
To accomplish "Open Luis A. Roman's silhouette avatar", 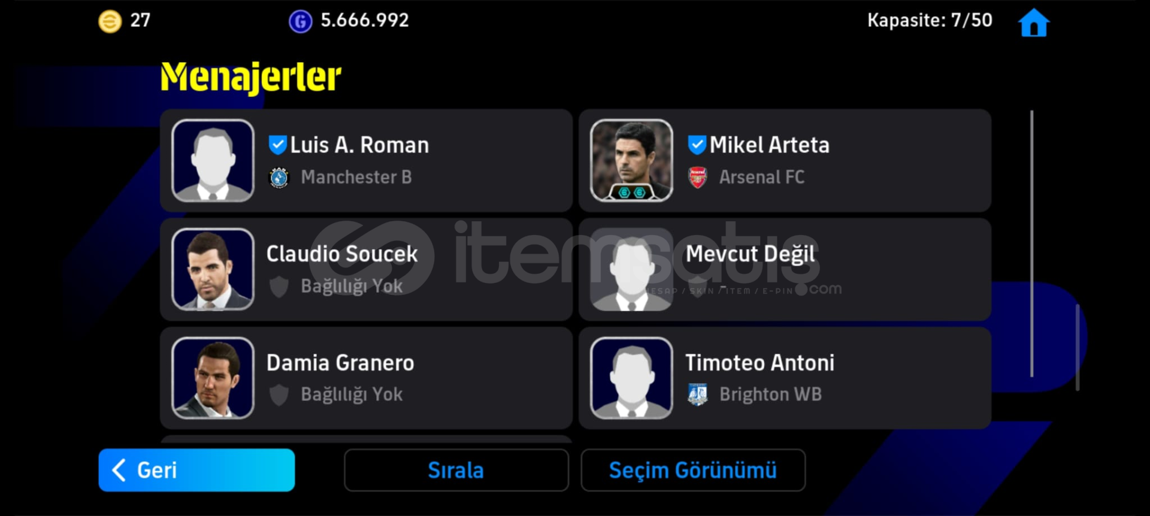I will tap(213, 160).
